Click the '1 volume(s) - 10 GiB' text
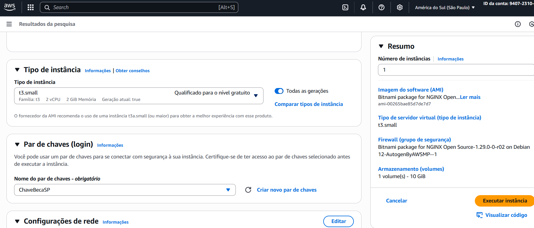Viewport: 534px width, 228px height. pos(402,176)
